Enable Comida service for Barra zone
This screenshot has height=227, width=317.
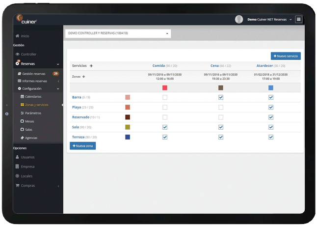(x=165, y=97)
